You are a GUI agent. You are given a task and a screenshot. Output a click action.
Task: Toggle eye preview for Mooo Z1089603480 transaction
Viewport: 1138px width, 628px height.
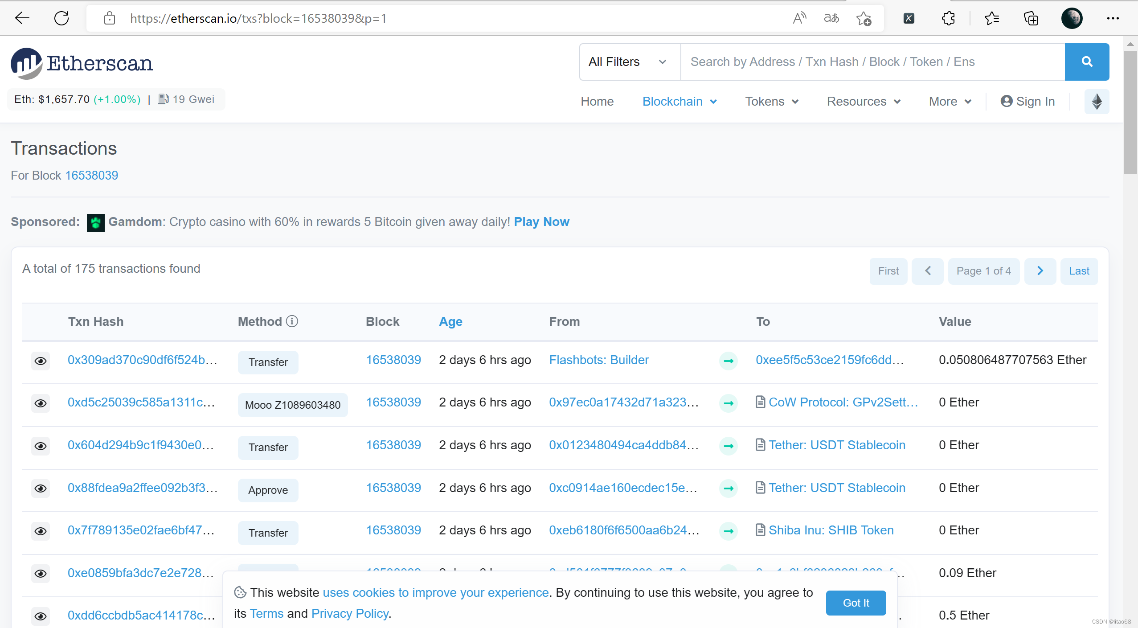pos(41,403)
